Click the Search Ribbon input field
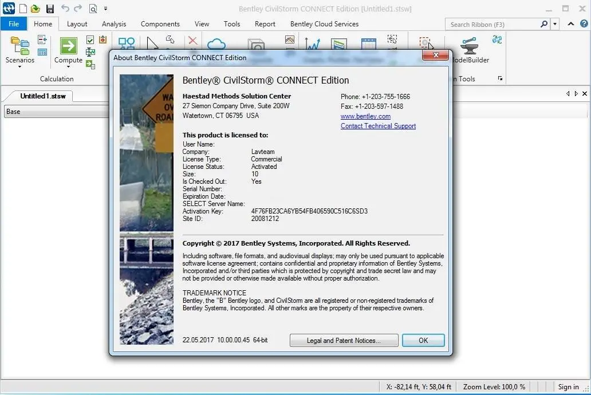 click(494, 25)
